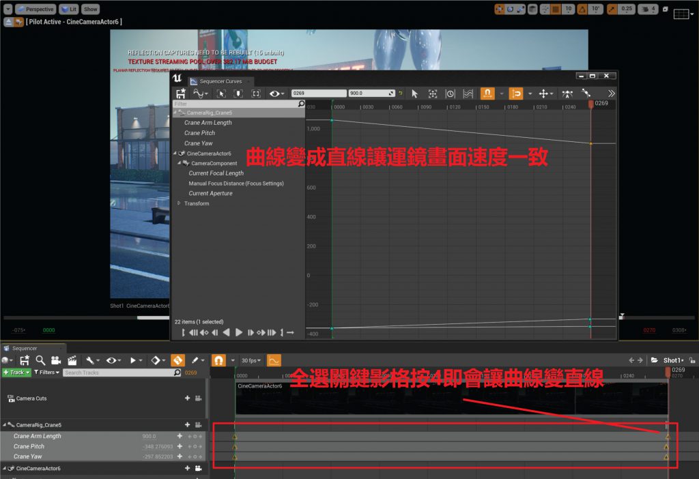Click the search magnifier icon in Sequencer toolbar
Viewport: 699px width, 479px height.
tap(40, 360)
